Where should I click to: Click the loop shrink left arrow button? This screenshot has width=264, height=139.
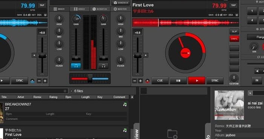[257, 71]
